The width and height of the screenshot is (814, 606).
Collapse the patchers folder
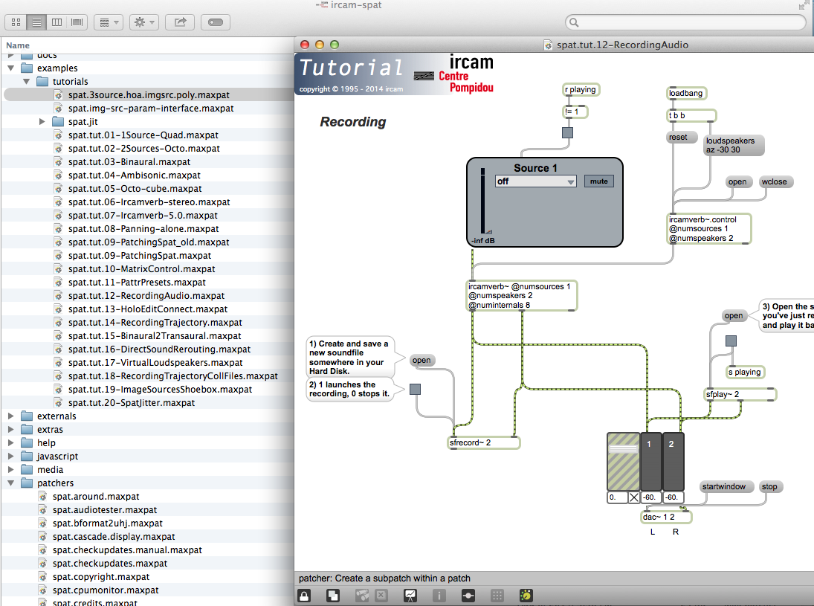11,483
